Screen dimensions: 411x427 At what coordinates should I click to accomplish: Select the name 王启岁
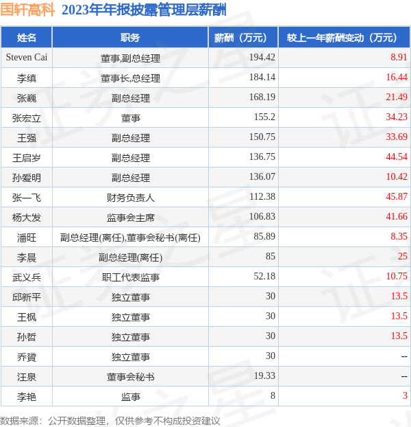pyautogui.click(x=26, y=158)
